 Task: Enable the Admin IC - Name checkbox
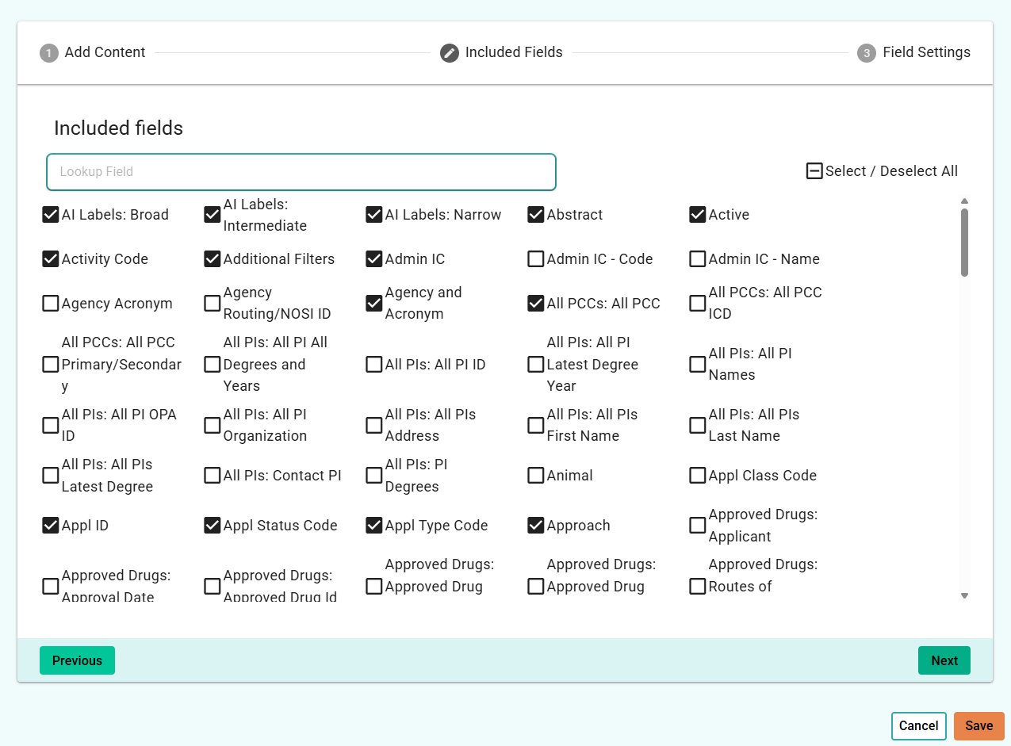(698, 259)
